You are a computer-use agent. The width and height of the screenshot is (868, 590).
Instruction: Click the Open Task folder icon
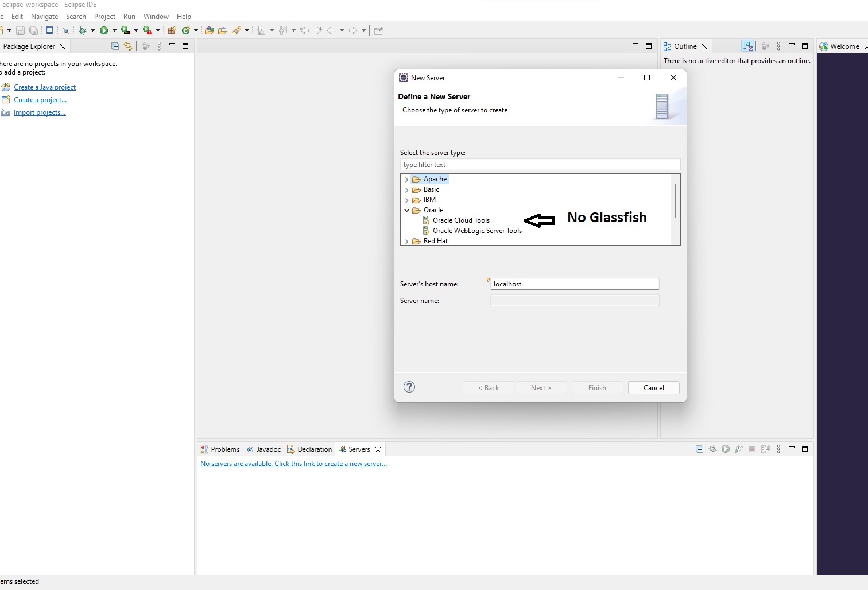[x=222, y=30]
